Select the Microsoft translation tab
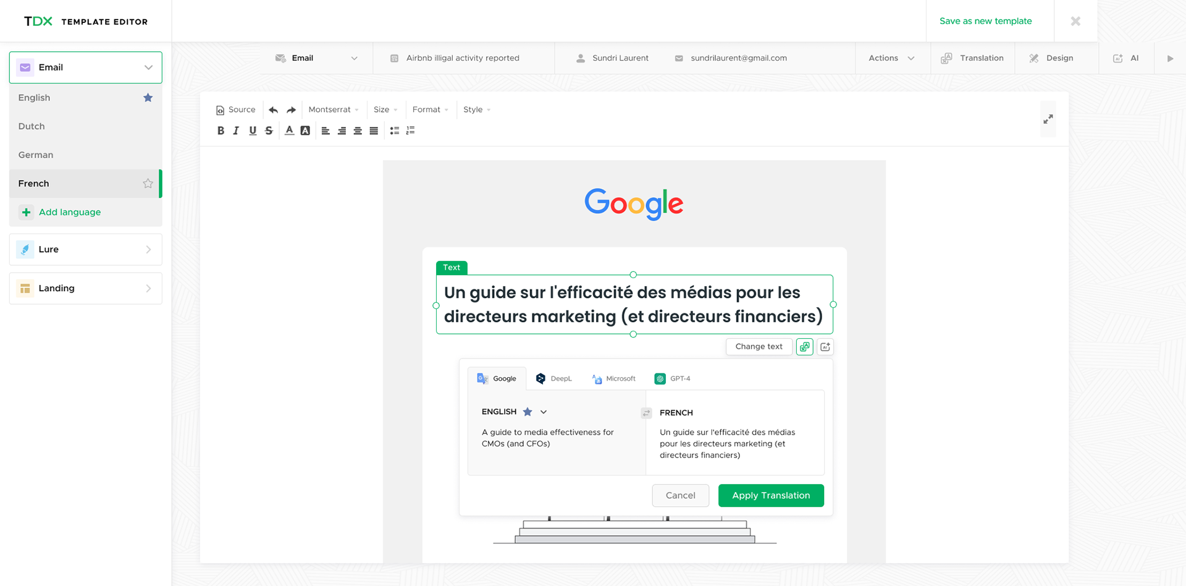 613,378
